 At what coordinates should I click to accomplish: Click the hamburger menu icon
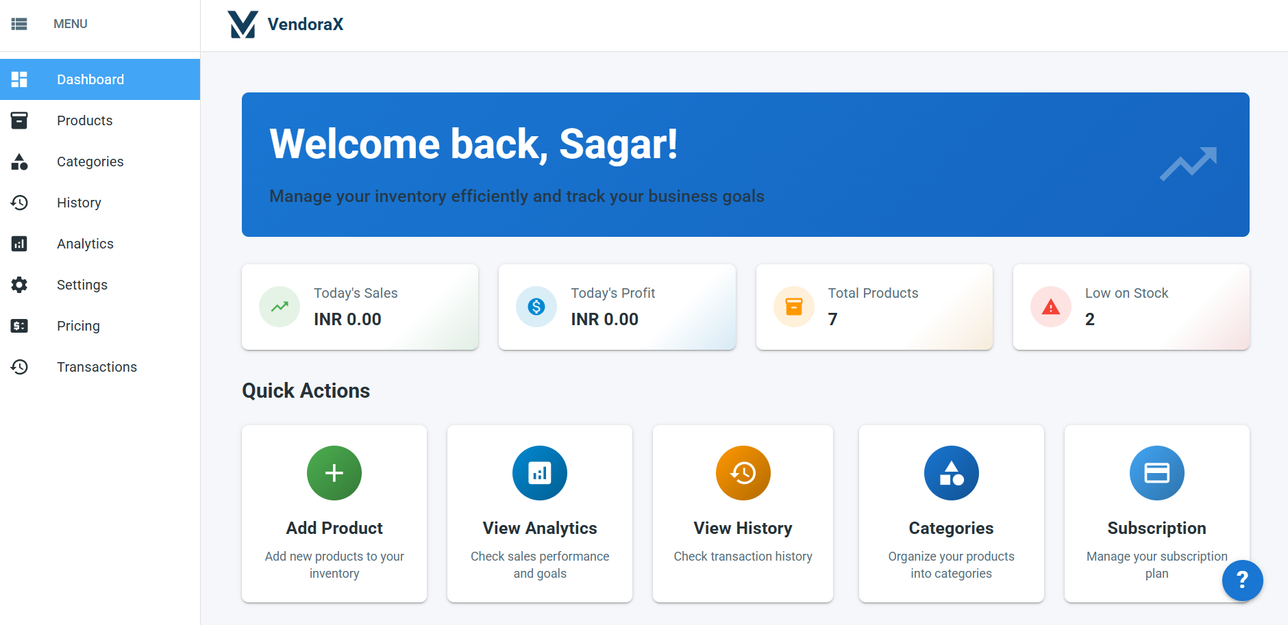(x=19, y=24)
